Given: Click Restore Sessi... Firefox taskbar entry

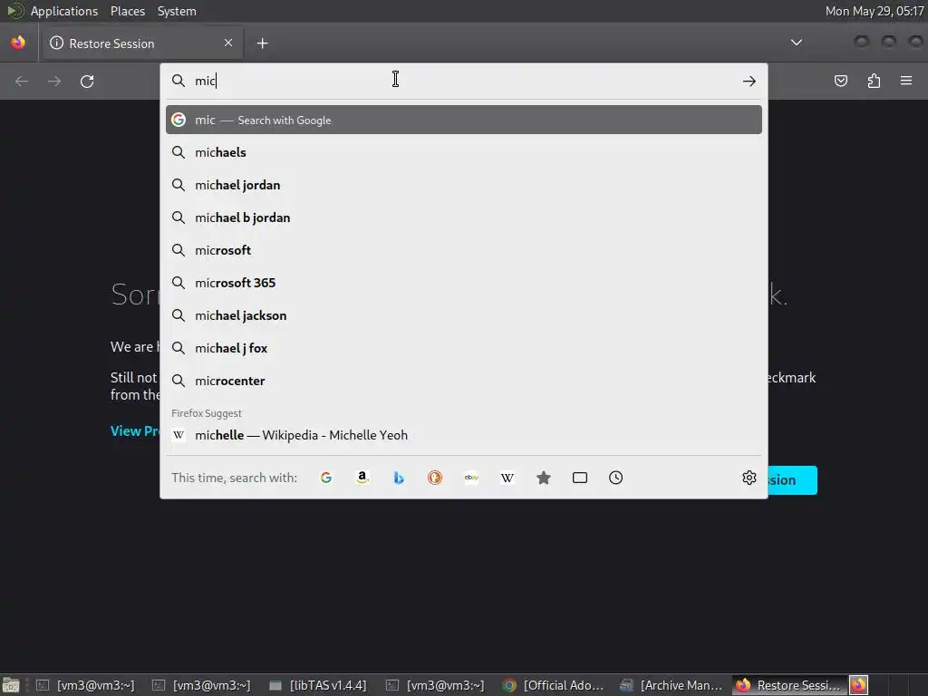Looking at the screenshot, I should pos(789,685).
